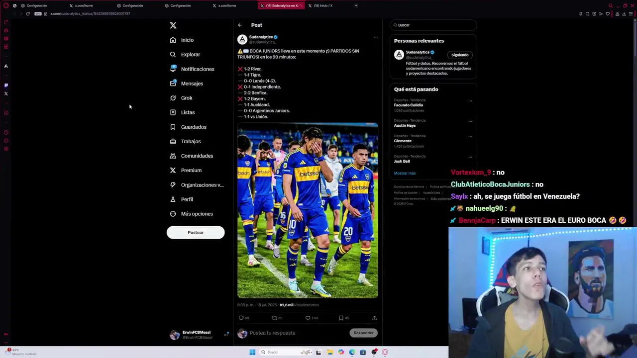
Task: Open settings gear in Opera GX sidebar
Action: click(6, 149)
